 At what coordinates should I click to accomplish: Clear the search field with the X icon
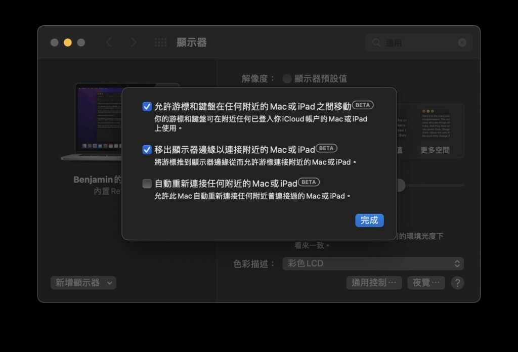(x=462, y=43)
